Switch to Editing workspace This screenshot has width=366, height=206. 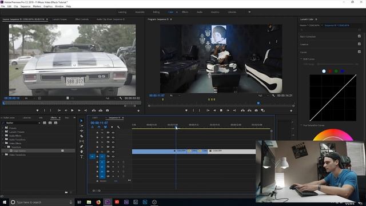pyautogui.click(x=156, y=12)
